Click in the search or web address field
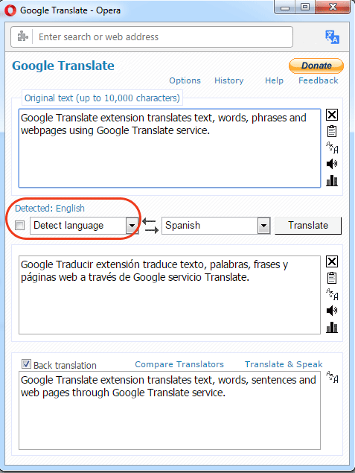Viewport: 355px width, 473px height. (163, 36)
